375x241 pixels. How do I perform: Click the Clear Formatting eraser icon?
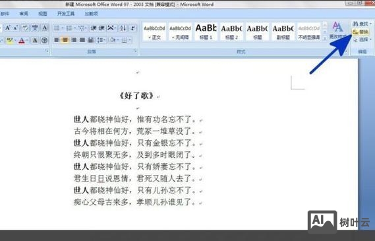pyautogui.click(x=24, y=28)
